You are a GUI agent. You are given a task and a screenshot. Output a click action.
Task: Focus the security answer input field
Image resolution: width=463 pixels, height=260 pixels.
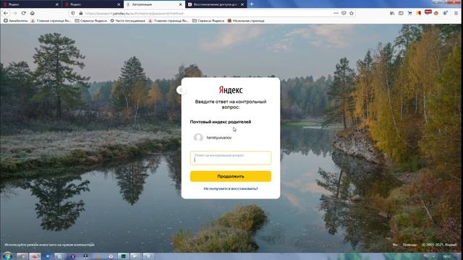coord(231,158)
